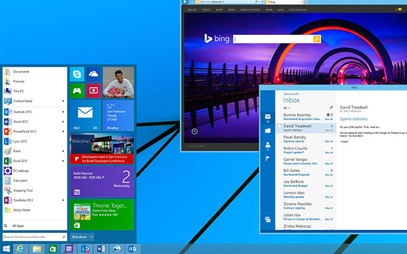Open the OneDrive cloud tile
Screen dimensions: 407x254
coord(93,75)
